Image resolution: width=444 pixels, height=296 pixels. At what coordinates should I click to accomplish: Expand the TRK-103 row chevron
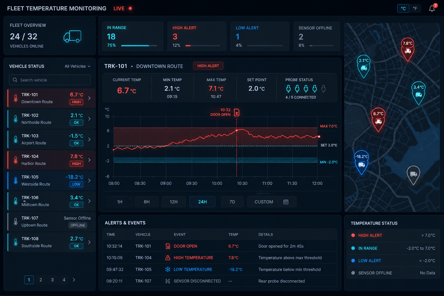[89, 139]
